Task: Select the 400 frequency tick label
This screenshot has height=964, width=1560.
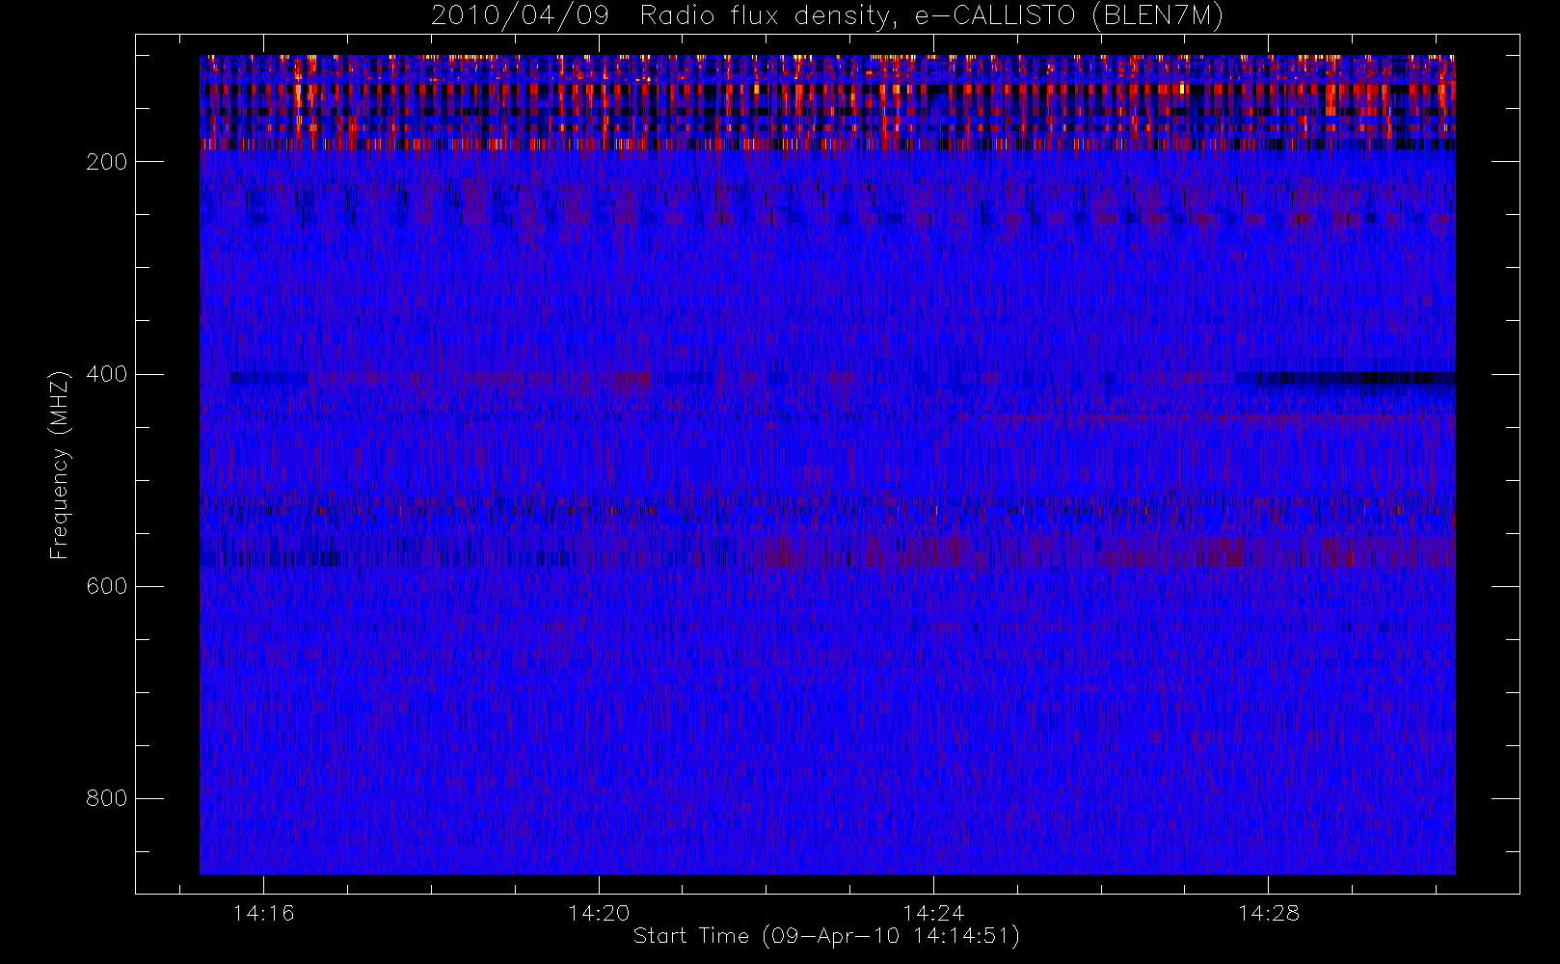Action: (106, 374)
